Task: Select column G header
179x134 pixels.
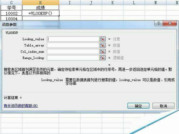Action: pos(11,3)
